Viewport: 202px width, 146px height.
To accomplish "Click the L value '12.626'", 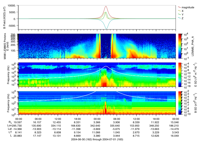I will (155, 136).
